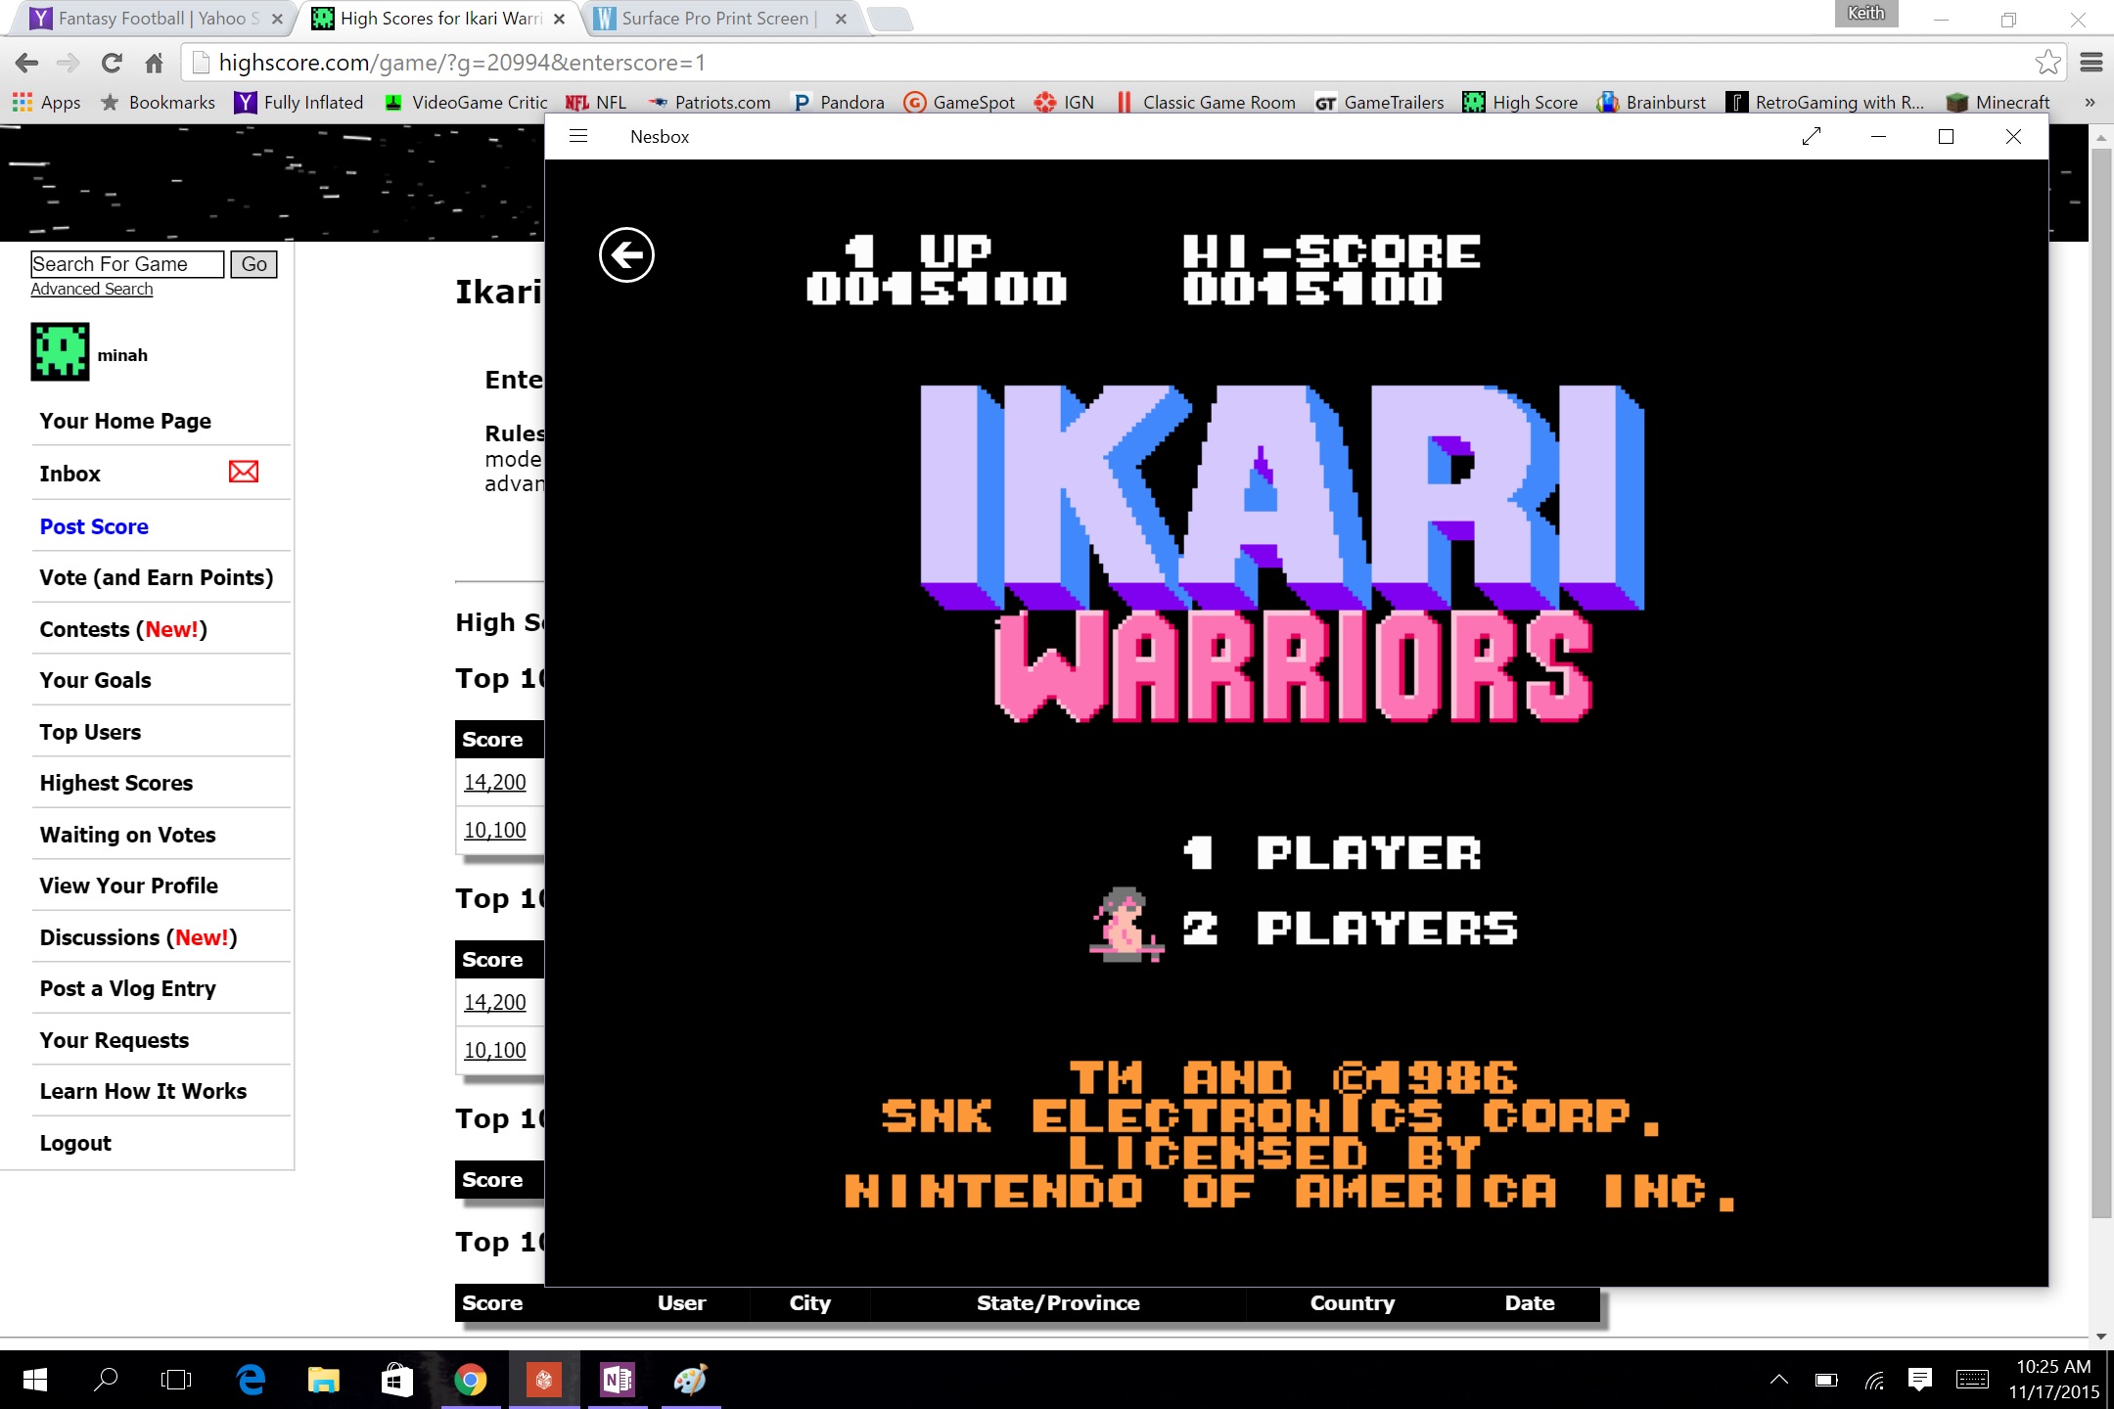Click the Nesbox back arrow button

626,255
